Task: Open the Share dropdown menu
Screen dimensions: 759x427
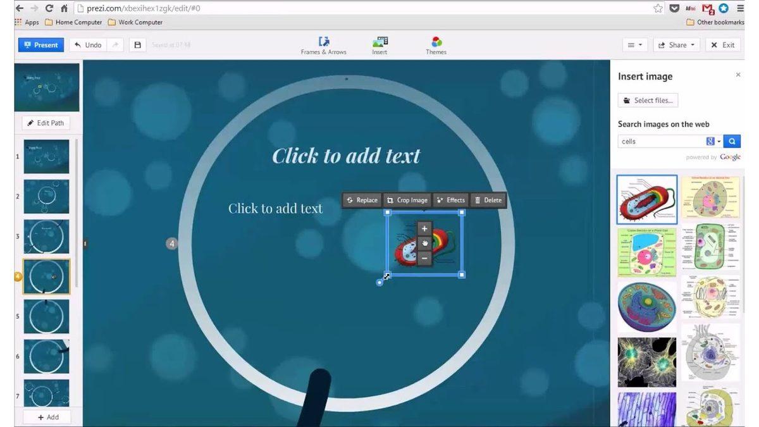Action: (x=676, y=45)
